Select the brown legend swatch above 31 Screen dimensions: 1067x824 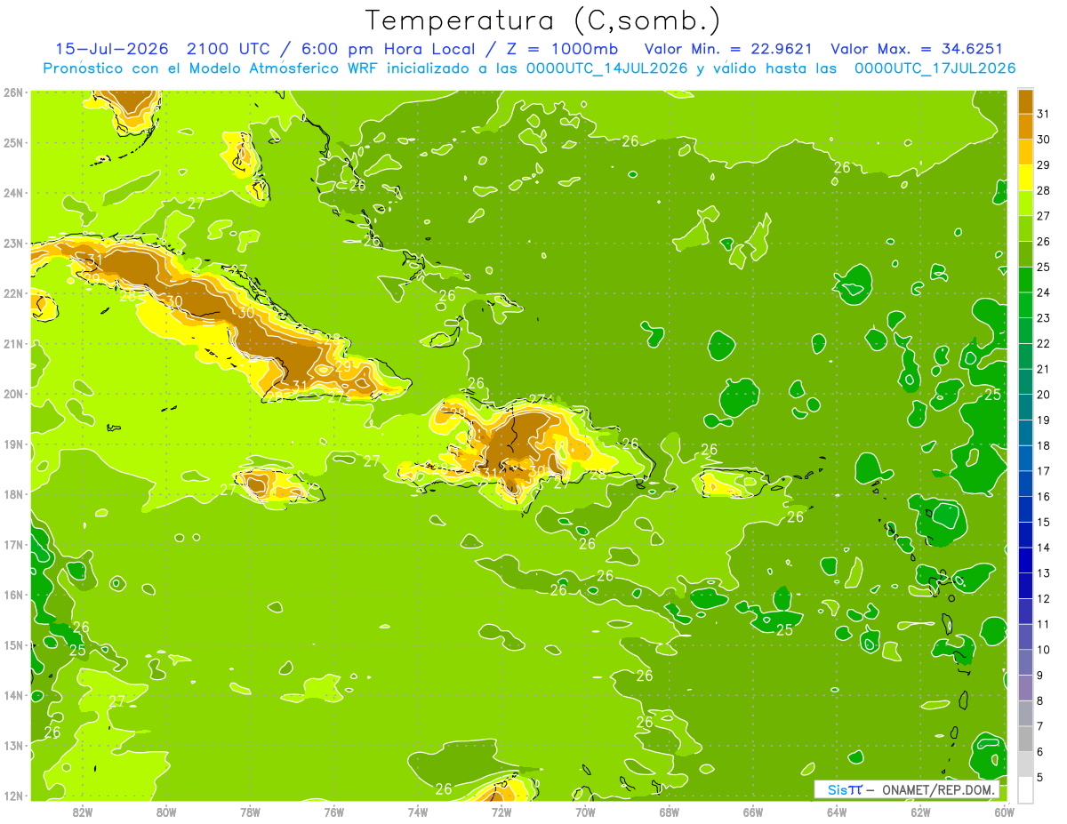[x=1025, y=101]
